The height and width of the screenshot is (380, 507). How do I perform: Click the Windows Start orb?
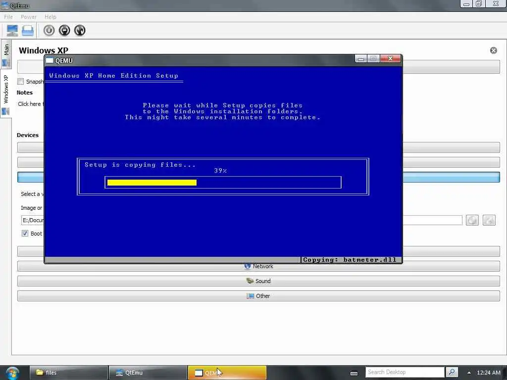pos(12,373)
